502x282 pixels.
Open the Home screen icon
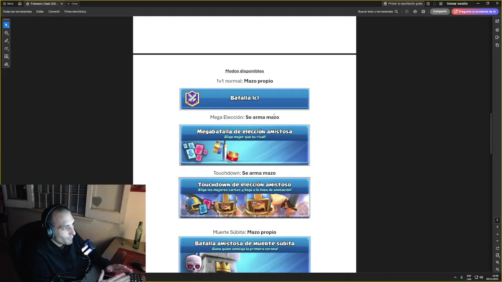20,4
